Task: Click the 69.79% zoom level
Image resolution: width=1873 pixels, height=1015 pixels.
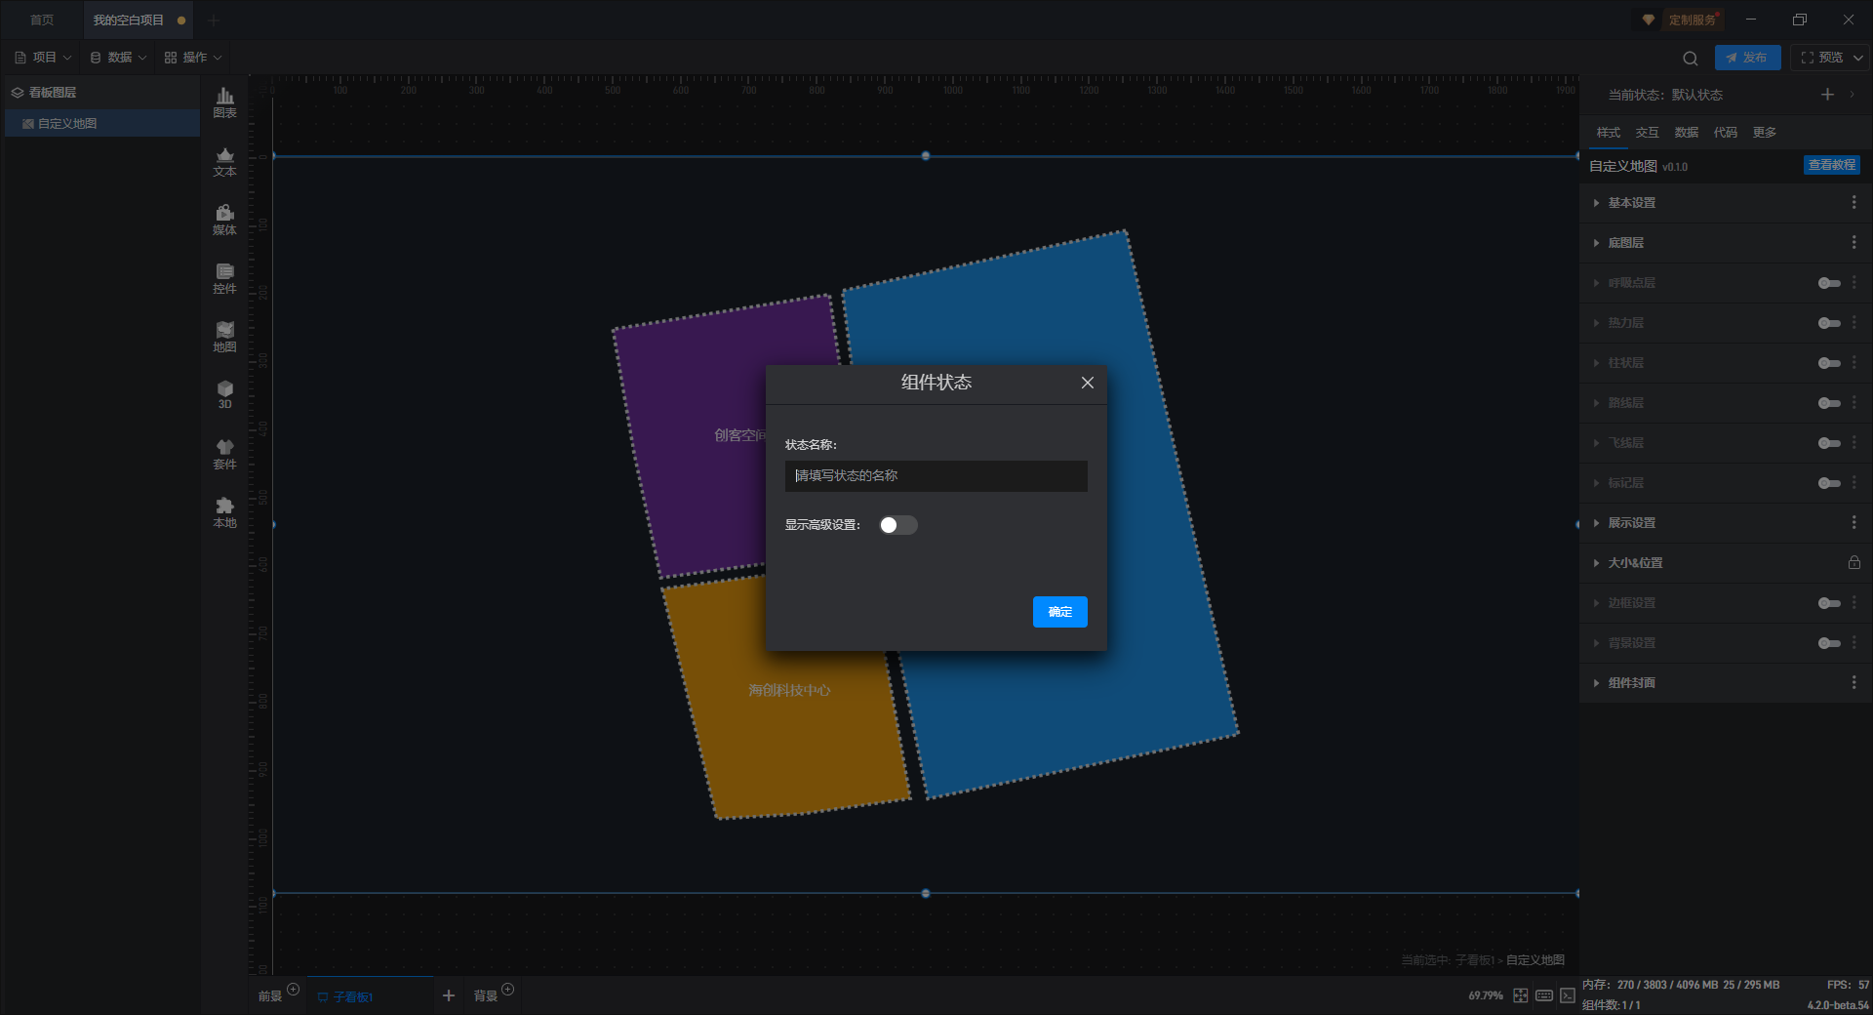Action: [x=1485, y=995]
